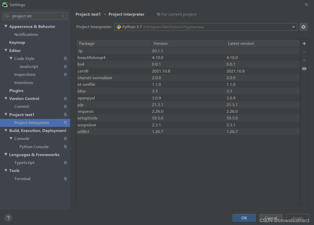
Task: Select Terminal under Tools
Action: tap(22, 179)
